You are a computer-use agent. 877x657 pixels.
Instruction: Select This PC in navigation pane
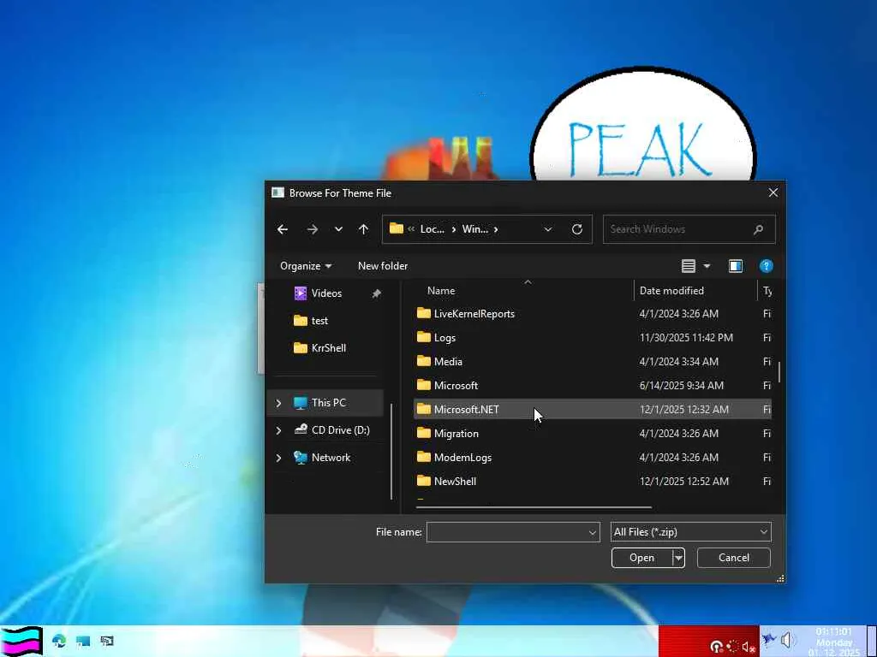point(328,403)
